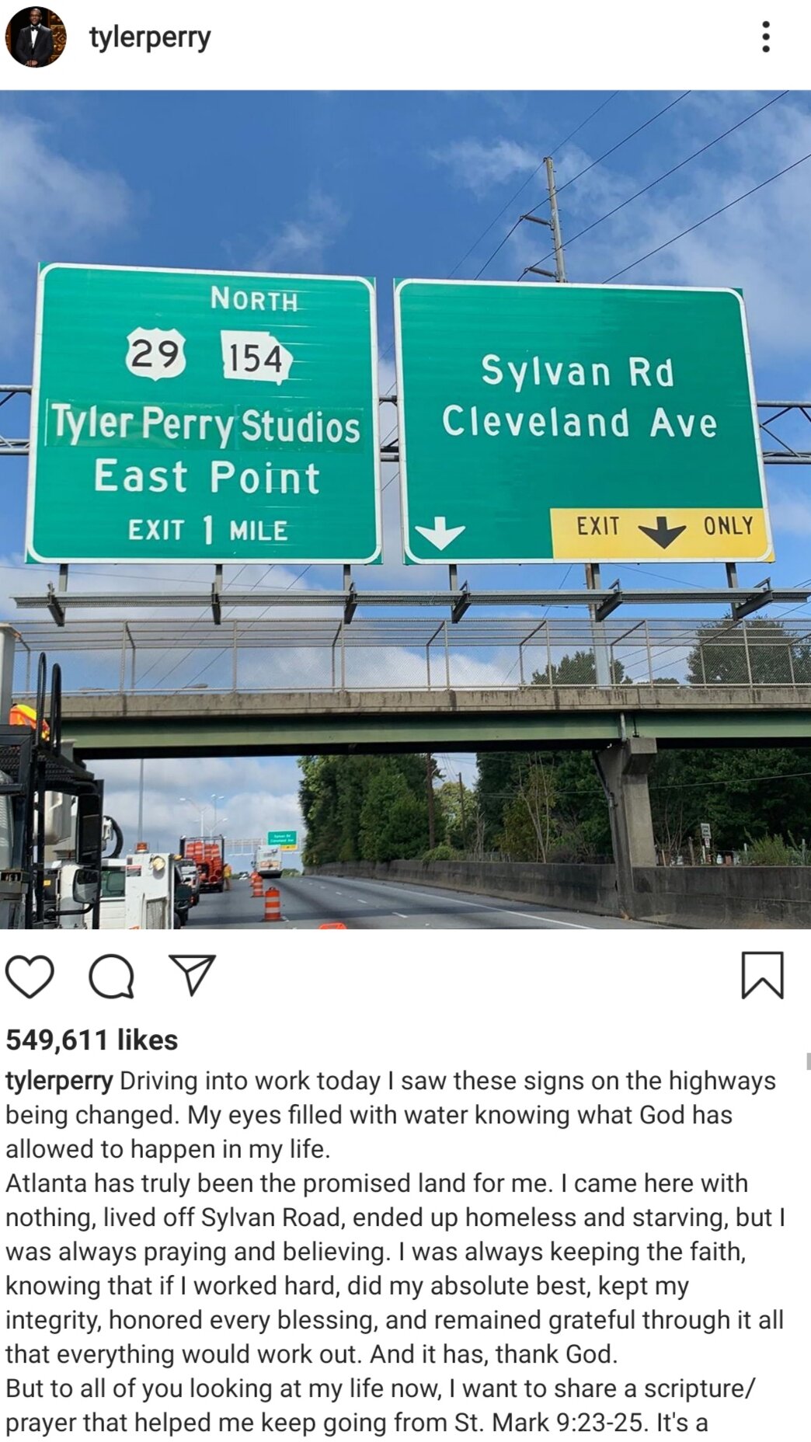Tap the US 29 route shield in photo

pos(156,354)
